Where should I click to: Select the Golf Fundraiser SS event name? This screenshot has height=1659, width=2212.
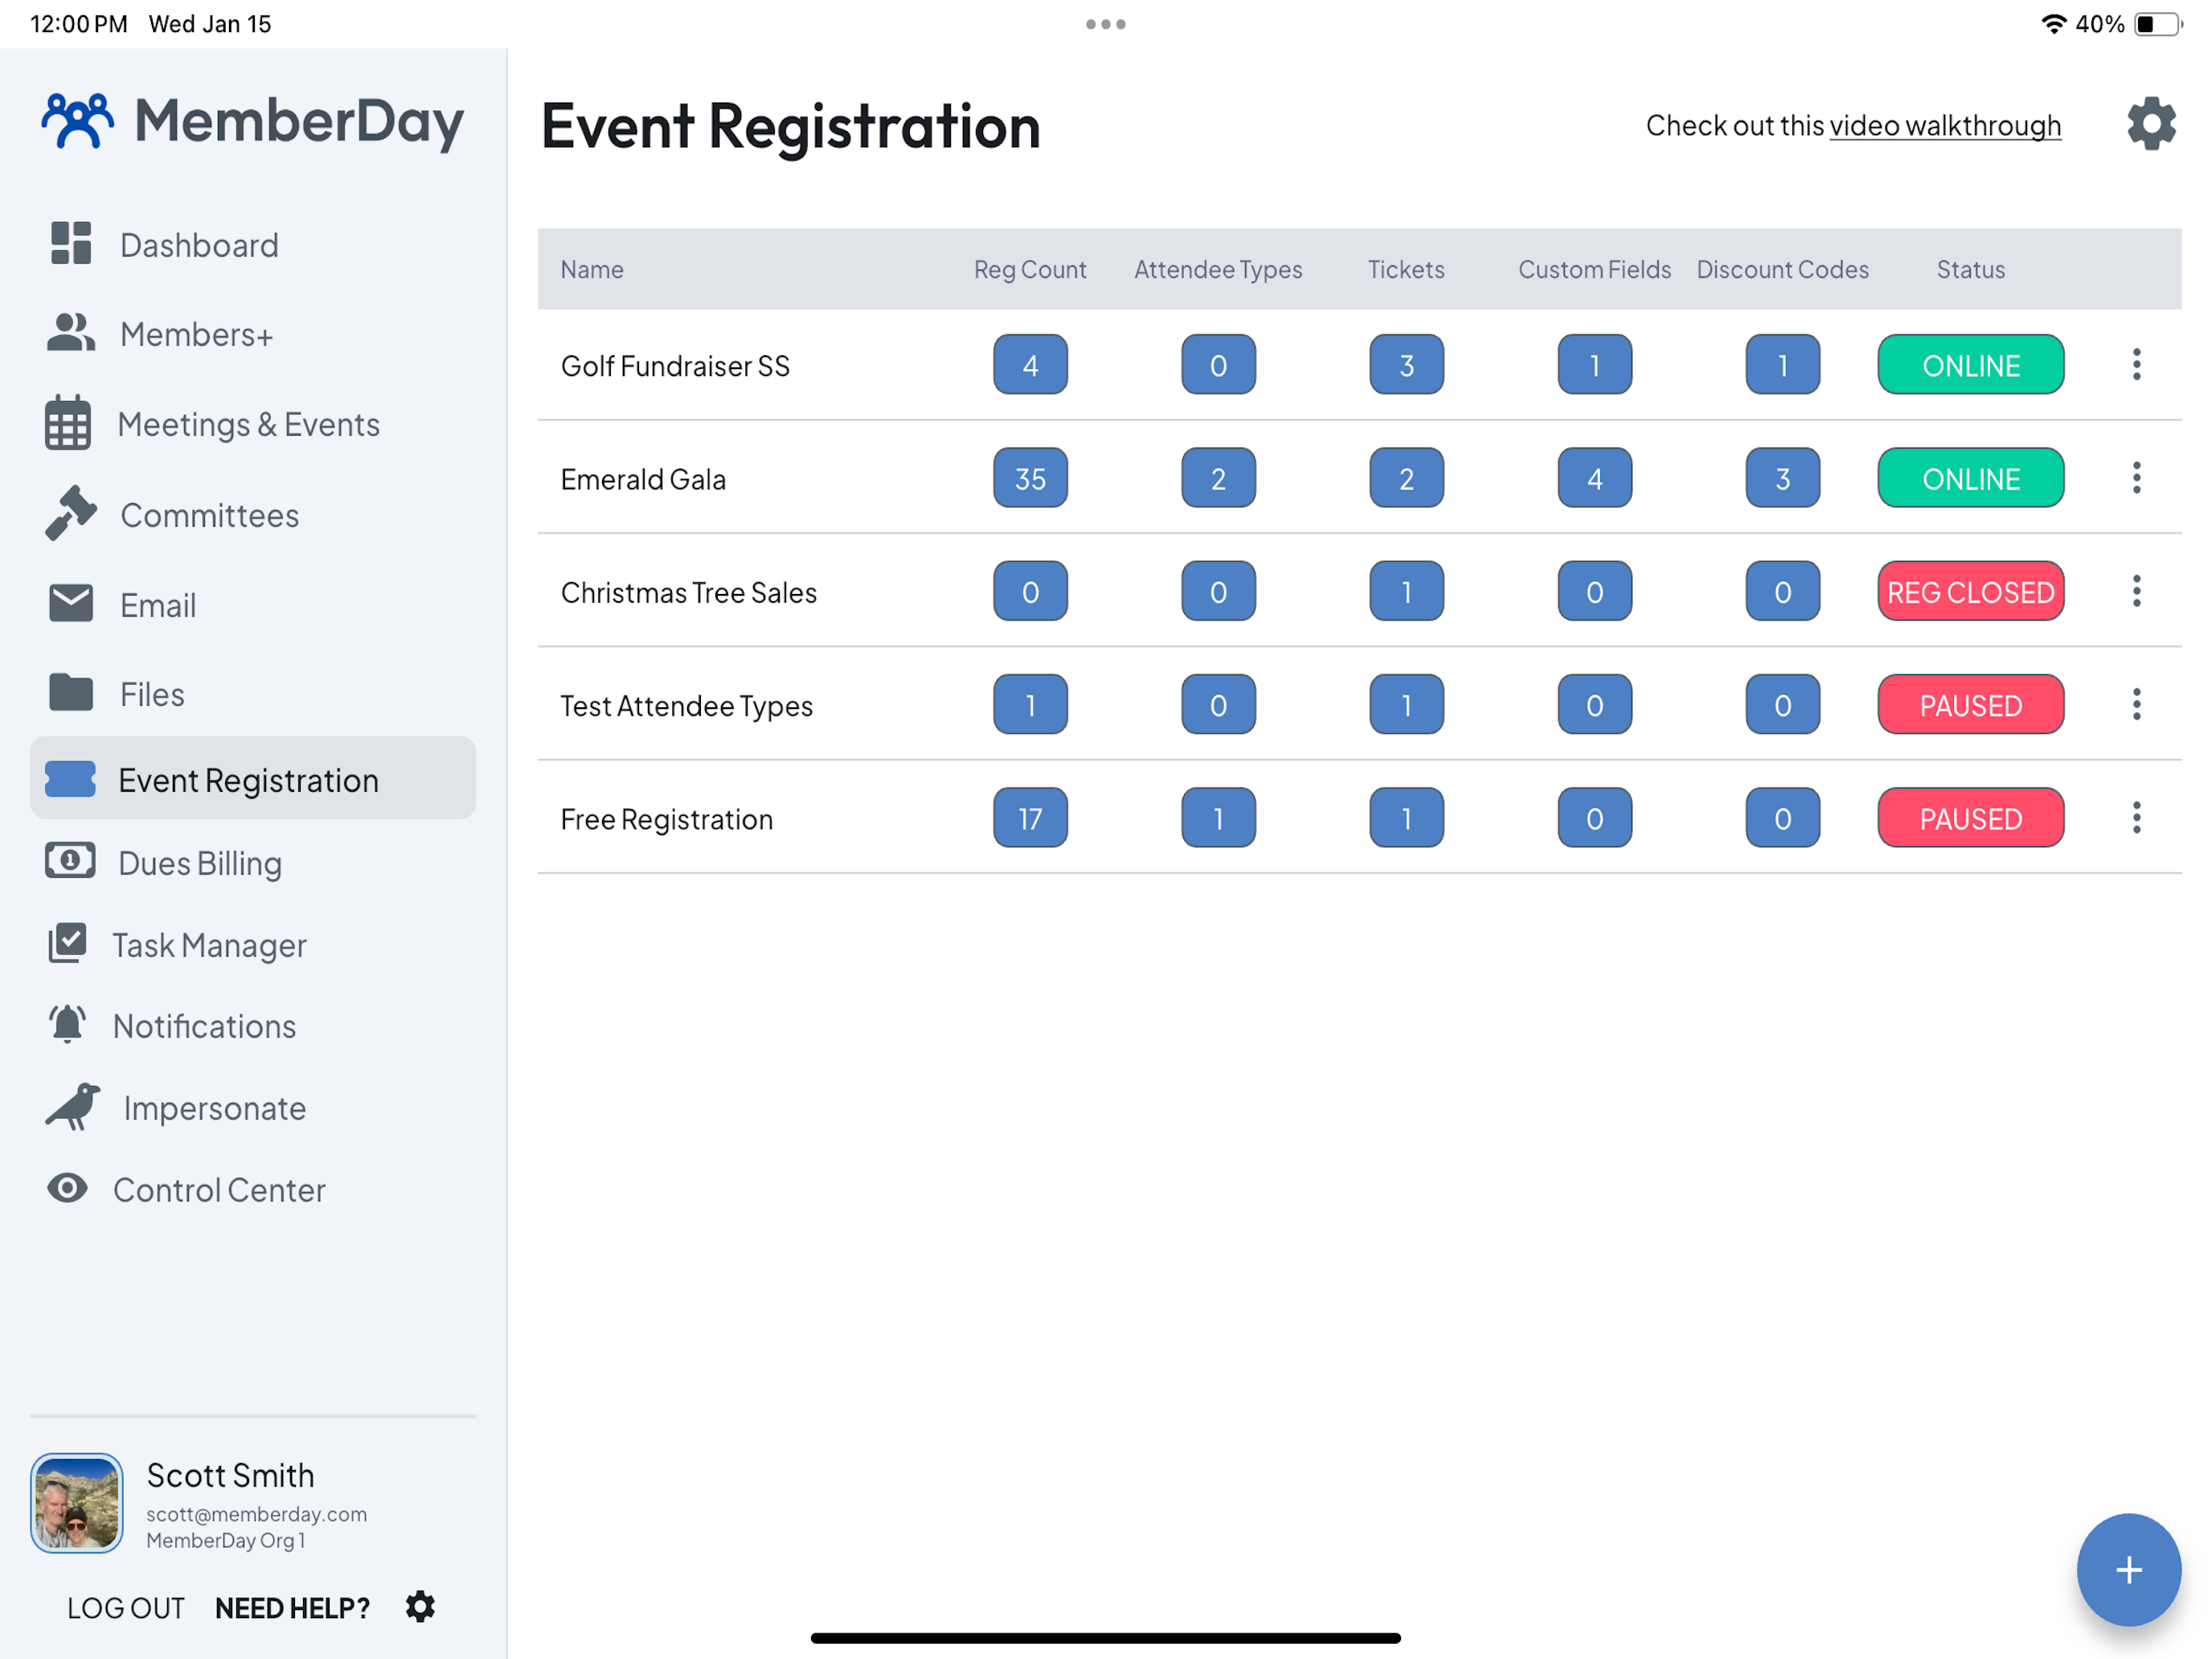pos(675,366)
